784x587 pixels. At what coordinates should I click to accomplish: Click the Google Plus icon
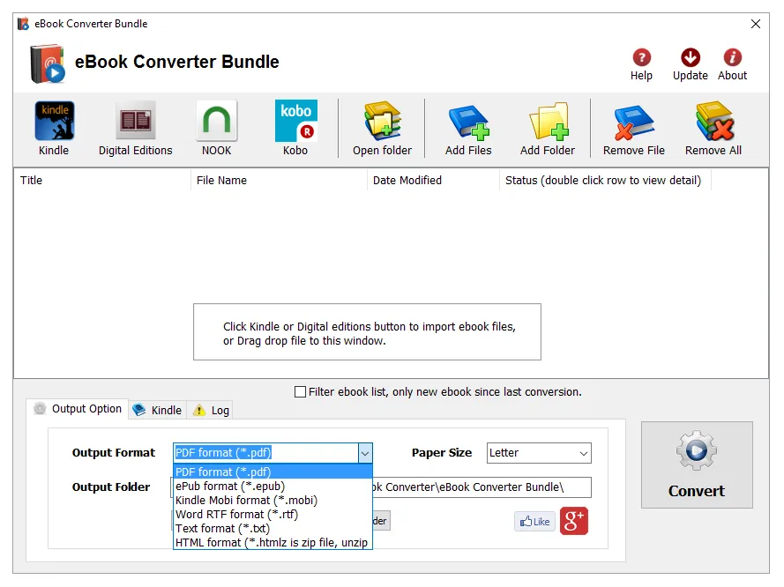(x=574, y=521)
